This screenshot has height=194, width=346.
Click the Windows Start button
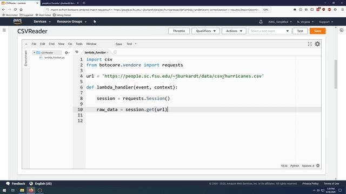coord(4,190)
